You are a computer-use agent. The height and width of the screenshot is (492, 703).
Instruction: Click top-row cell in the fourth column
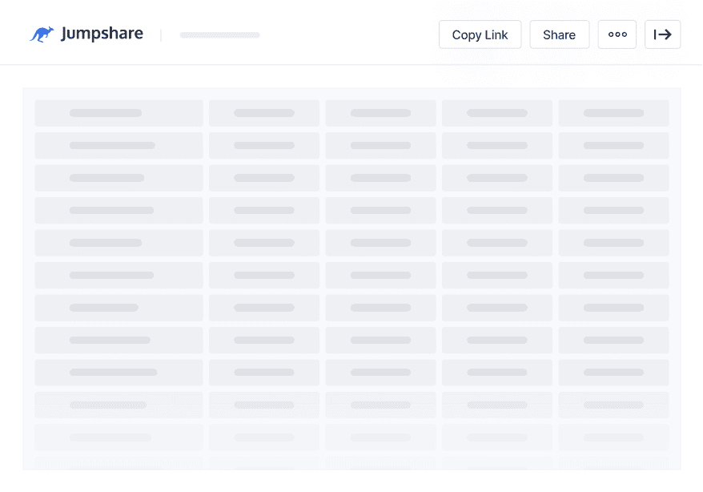[x=496, y=113]
